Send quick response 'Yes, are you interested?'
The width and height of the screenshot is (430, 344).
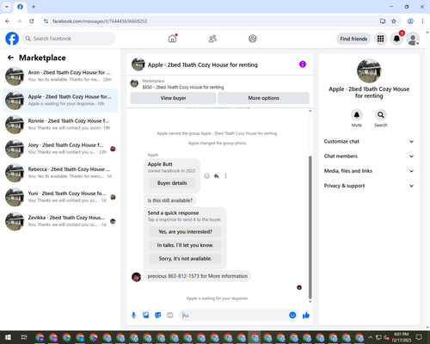tap(185, 231)
